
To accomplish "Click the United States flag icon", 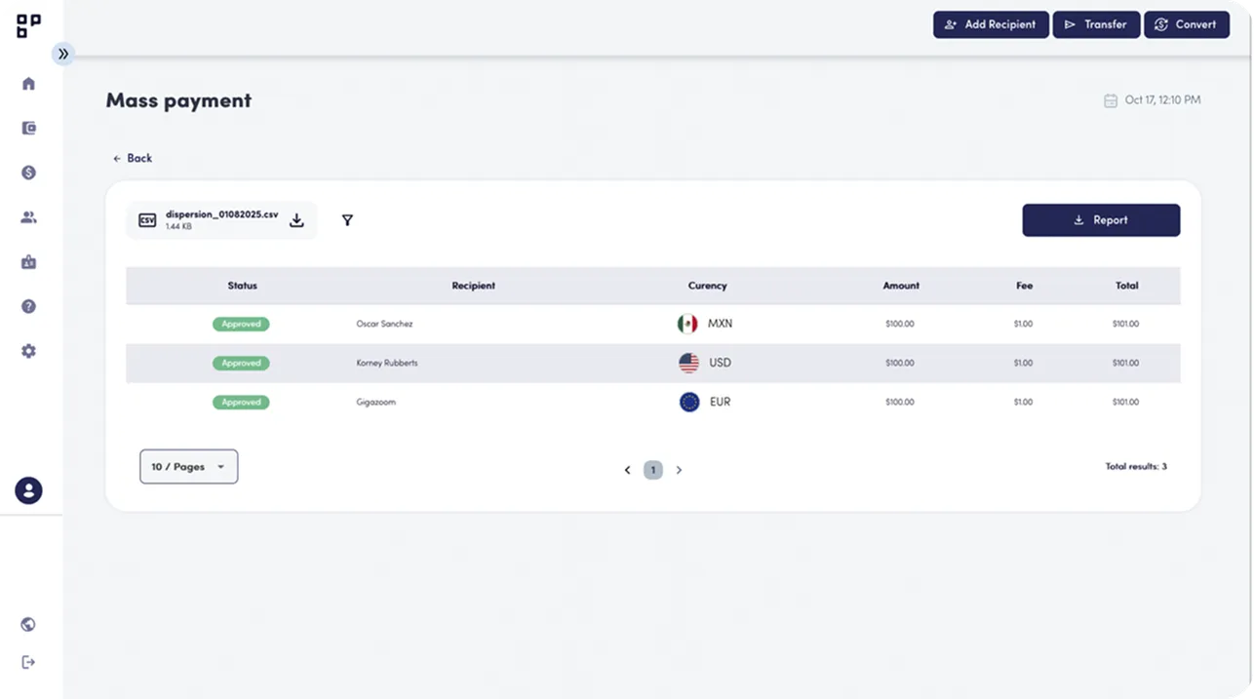I will (x=688, y=363).
